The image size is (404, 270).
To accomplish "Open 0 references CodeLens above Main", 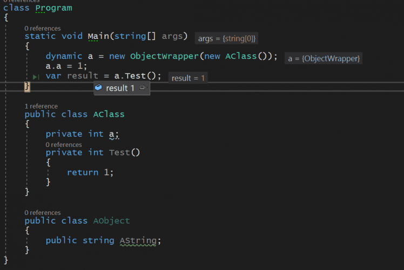I will point(42,28).
